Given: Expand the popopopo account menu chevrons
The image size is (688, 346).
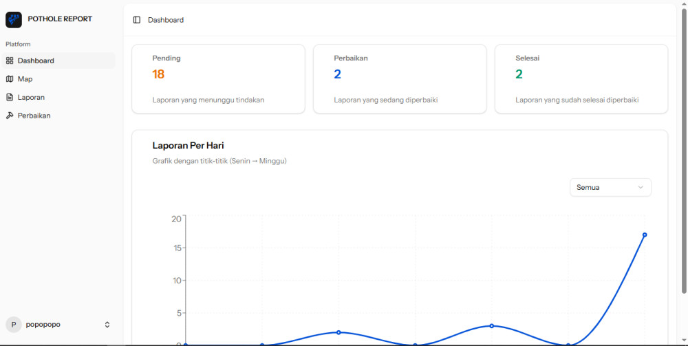Looking at the screenshot, I should [107, 325].
